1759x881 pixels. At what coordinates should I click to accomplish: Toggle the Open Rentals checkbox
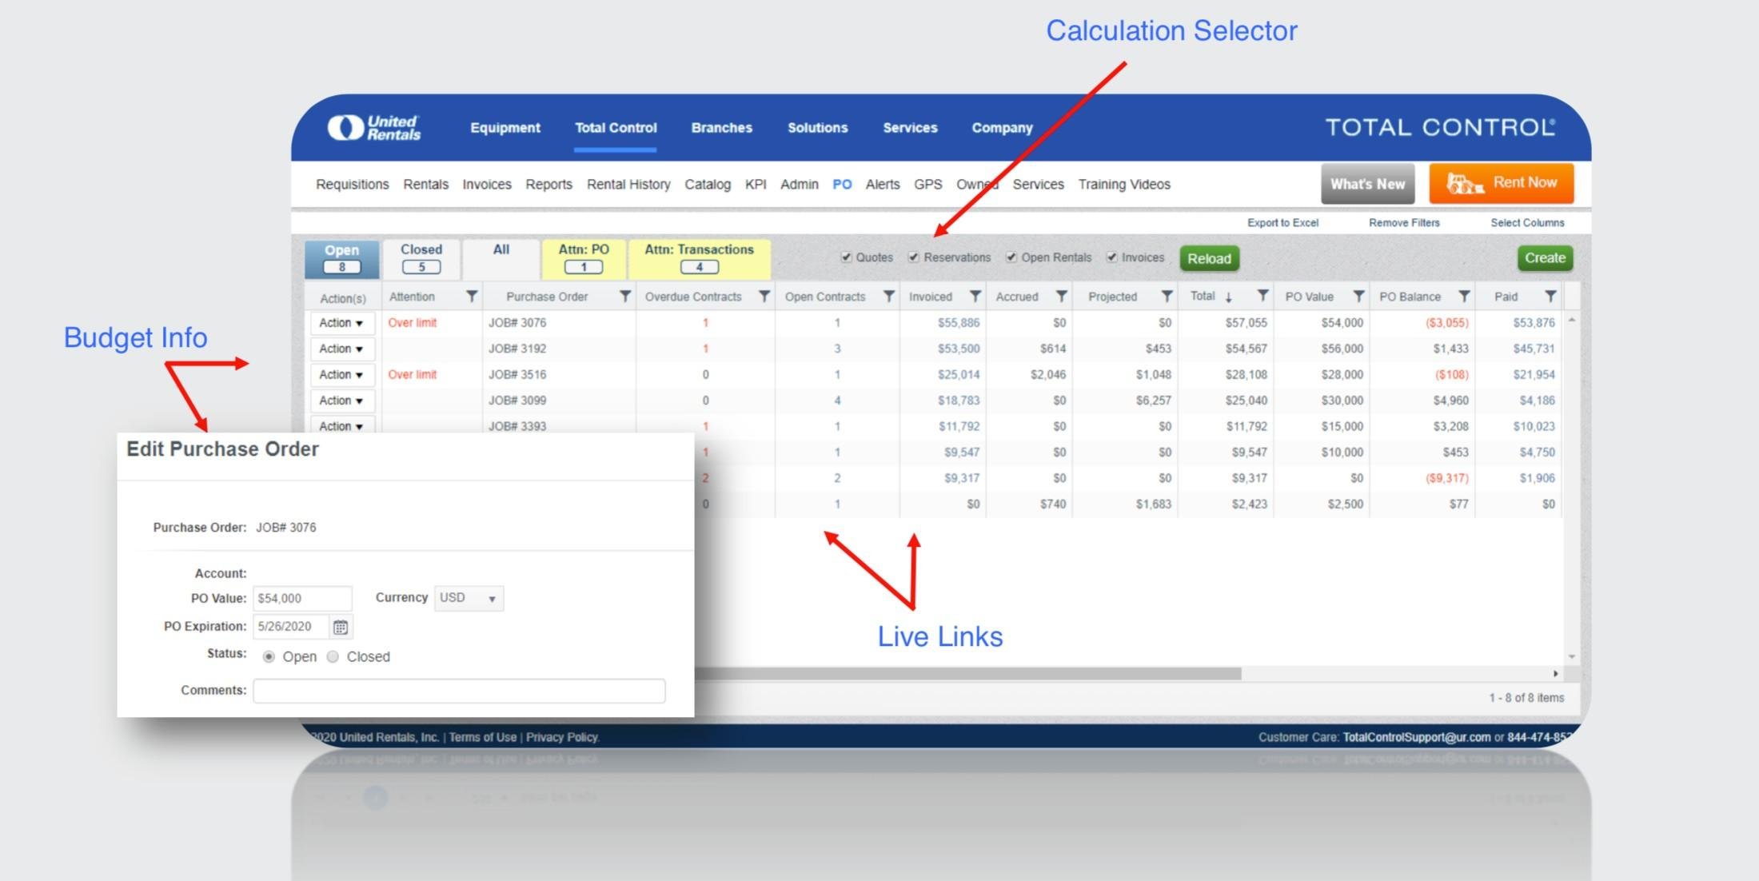pos(1011,257)
